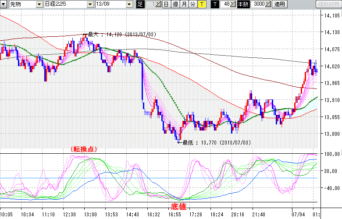This screenshot has height=219, width=342.
Task: Click the black 足 label icon
Action: [140, 4]
